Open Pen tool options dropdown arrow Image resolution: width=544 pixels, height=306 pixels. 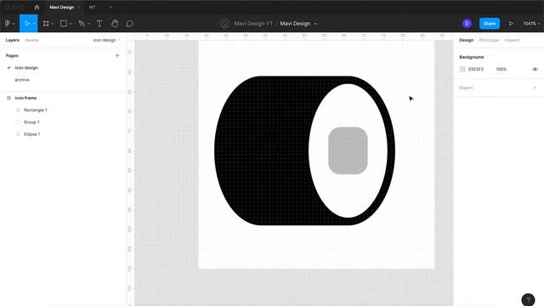(x=88, y=24)
